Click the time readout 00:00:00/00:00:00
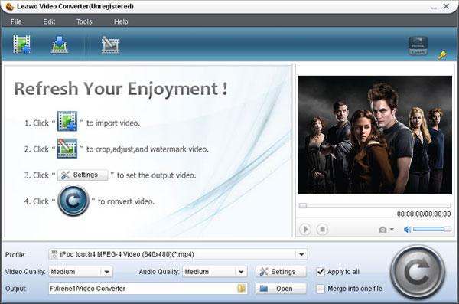 [424, 214]
